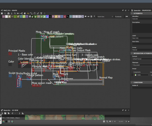Add a frame to the graph
The height and width of the screenshot is (126, 152).
91,16
